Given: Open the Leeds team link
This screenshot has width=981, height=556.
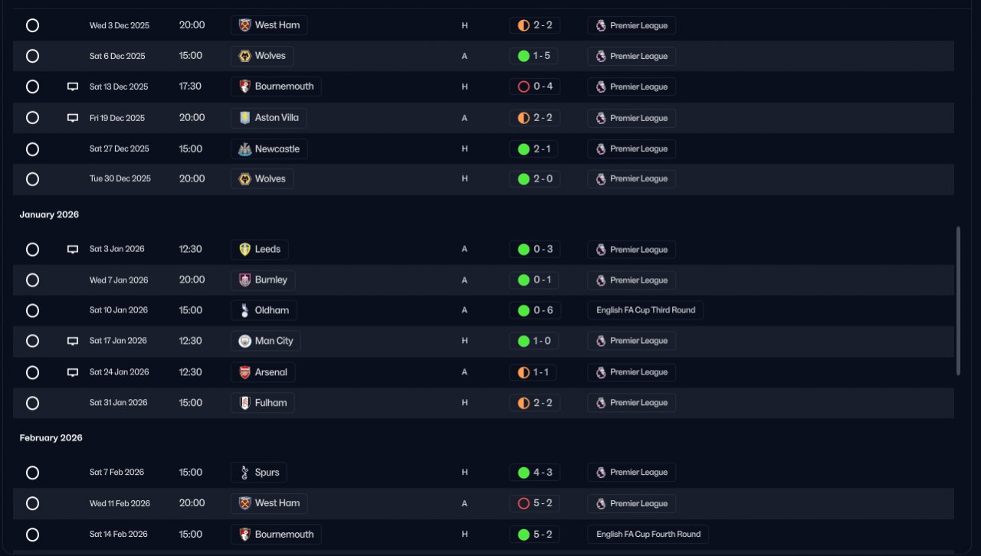Looking at the screenshot, I should (x=260, y=249).
